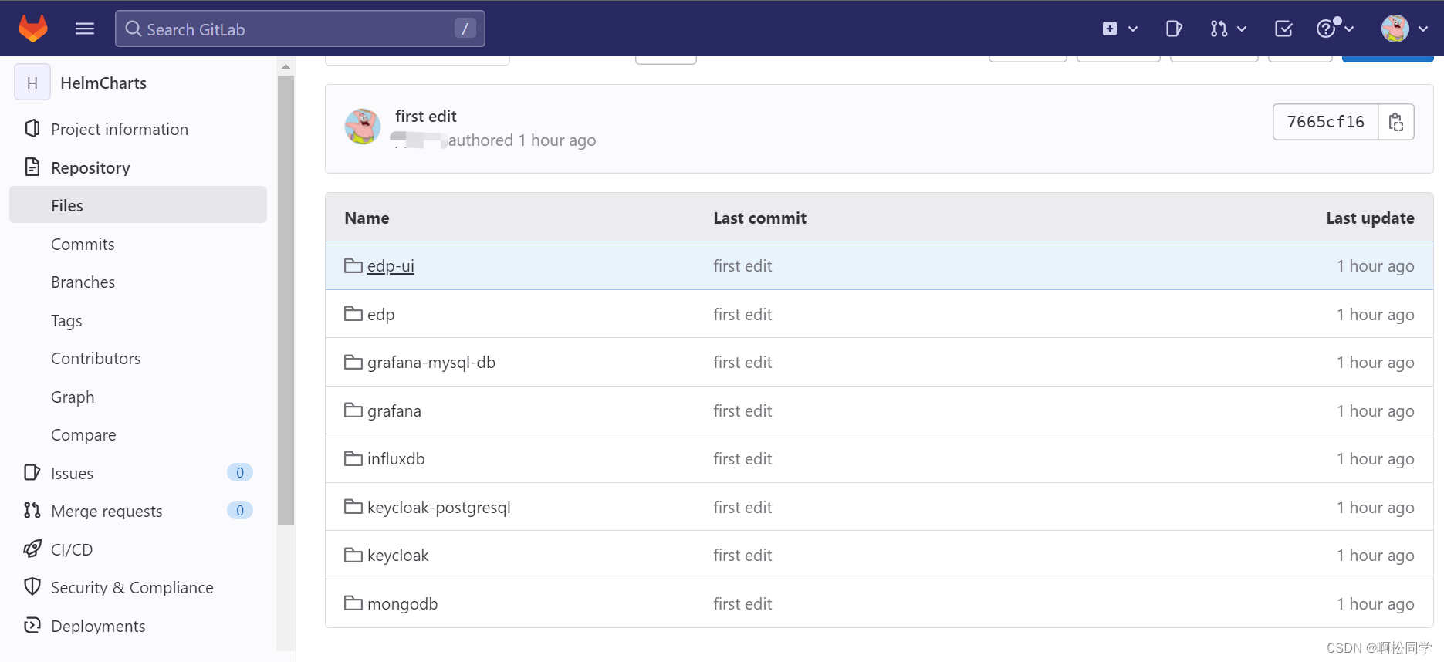Open the grafana-mysql-db folder
This screenshot has height=662, width=1444.
click(431, 362)
